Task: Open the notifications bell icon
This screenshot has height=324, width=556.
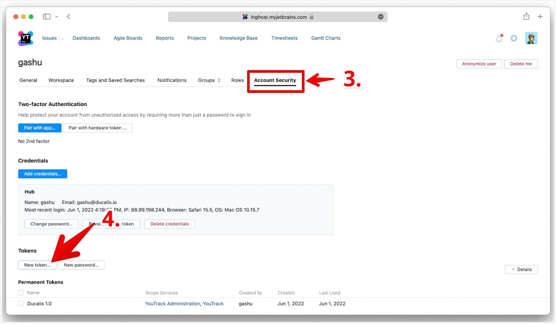Action: click(498, 38)
